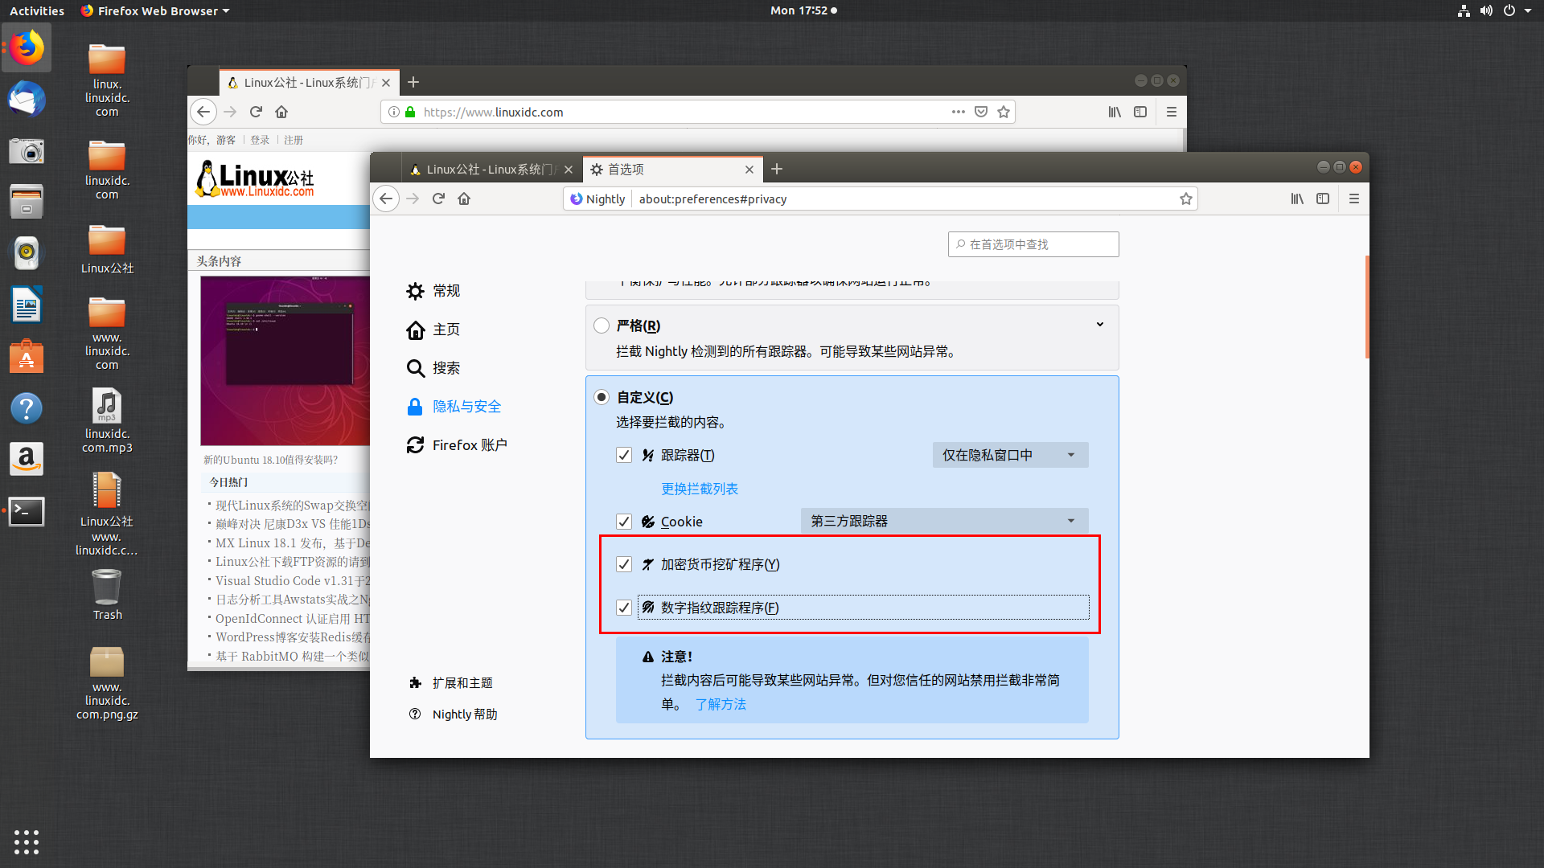The width and height of the screenshot is (1544, 868).
Task: Open linuxidc.com.mp3 file on desktop
Action: coord(107,420)
